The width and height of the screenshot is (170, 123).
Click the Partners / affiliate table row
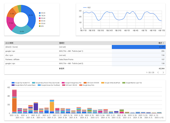85,59
